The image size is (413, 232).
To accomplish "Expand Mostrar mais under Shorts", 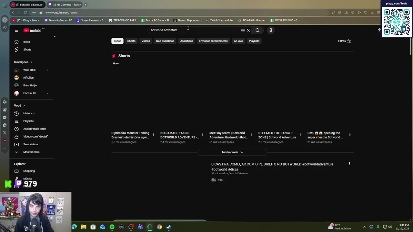I will click(x=232, y=152).
